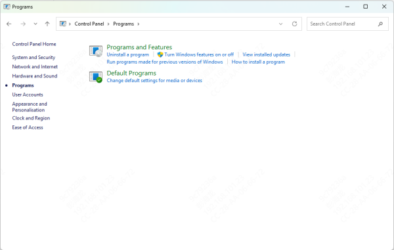Expand the chevron after Programs breadcrumb

(138, 24)
